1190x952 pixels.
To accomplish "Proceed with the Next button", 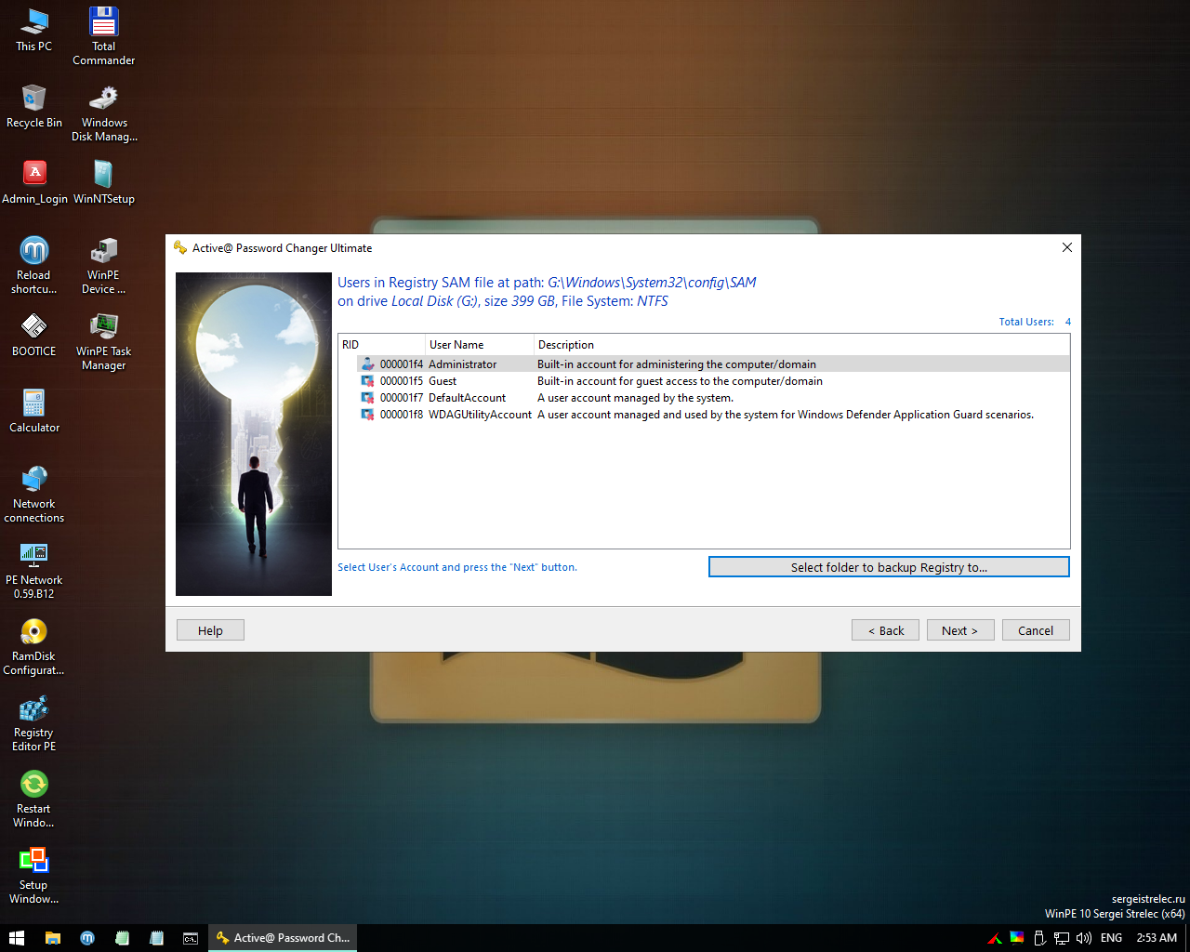I will click(960, 630).
